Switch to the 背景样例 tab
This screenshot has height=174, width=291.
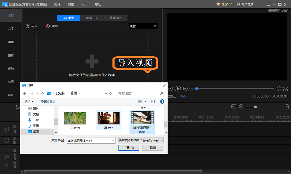(x=116, y=18)
